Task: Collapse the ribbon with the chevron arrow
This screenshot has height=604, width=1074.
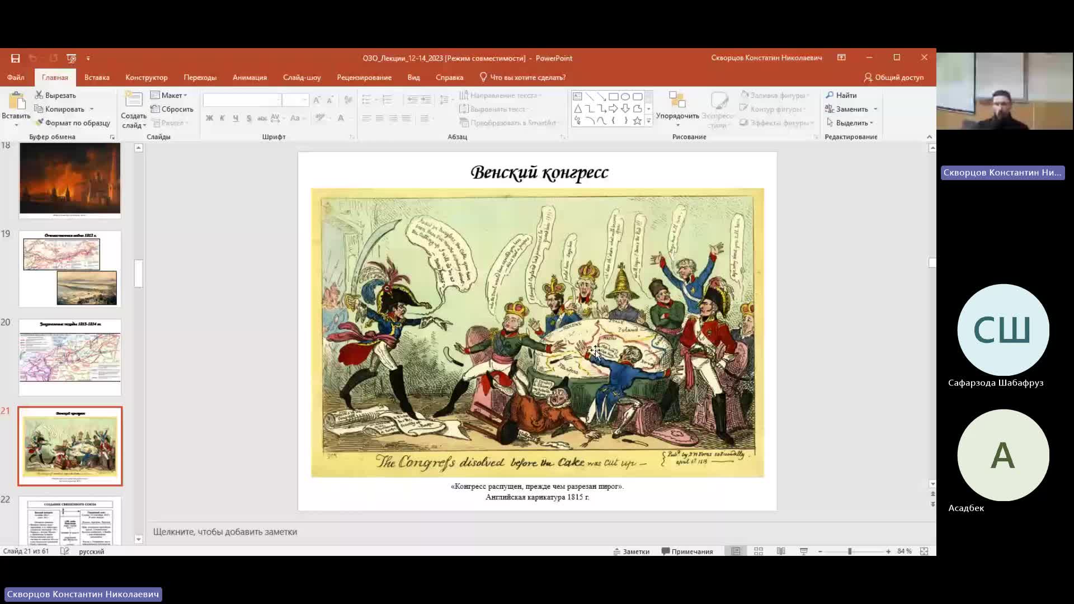Action: [x=929, y=137]
